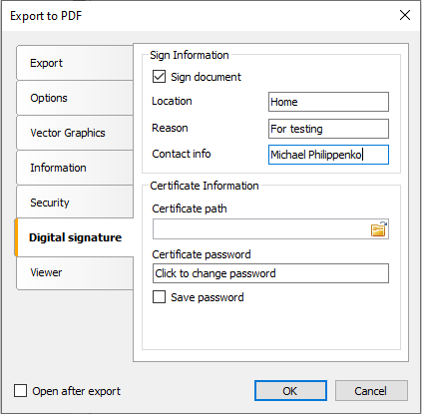Screen dimensions: 422x414
Task: Select the Vector Graphics tab
Action: coord(75,133)
